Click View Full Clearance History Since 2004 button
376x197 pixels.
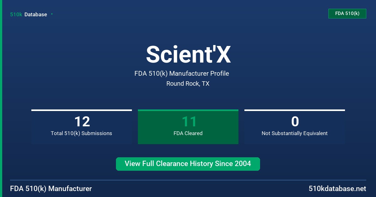[188, 164]
